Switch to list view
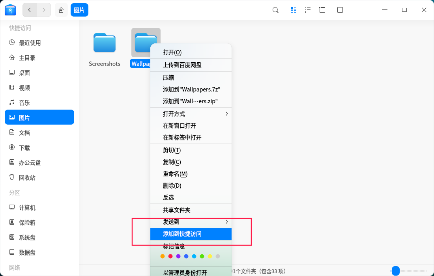This screenshot has width=434, height=276. point(307,10)
